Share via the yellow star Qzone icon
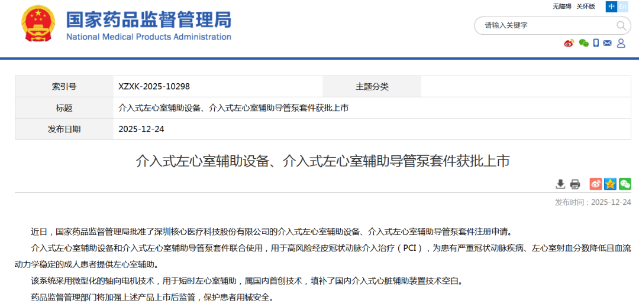Screen dimensions: 639x307 [610, 184]
